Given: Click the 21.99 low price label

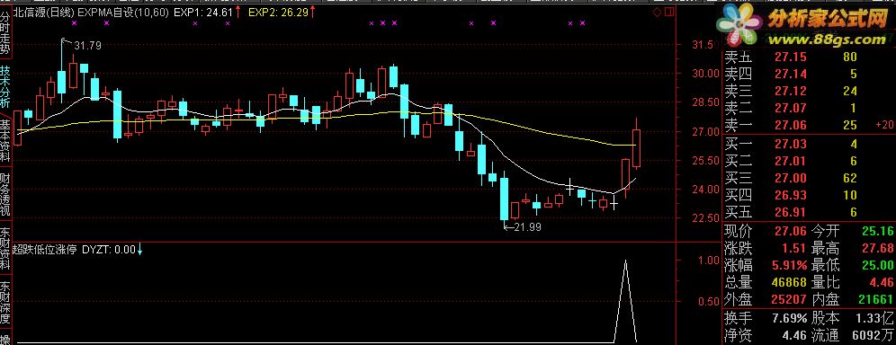Looking at the screenshot, I should pos(527,227).
